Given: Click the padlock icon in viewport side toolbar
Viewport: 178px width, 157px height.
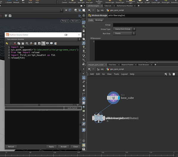Looking at the screenshot, I should (x=84, y=31).
